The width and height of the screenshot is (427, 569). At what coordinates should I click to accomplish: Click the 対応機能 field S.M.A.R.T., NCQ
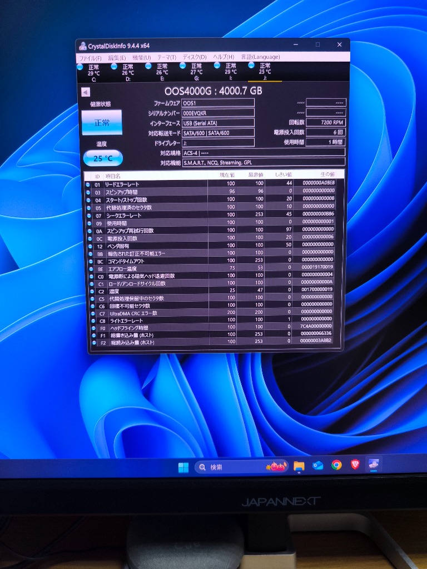tap(264, 163)
